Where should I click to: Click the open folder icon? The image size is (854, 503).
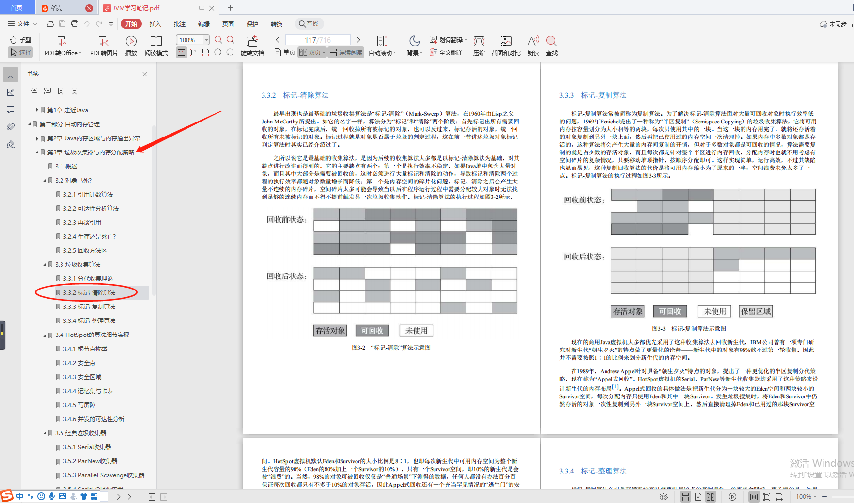click(50, 24)
